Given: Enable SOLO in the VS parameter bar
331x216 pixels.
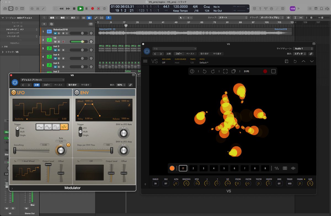Looking at the screenshot, I should [x=165, y=183].
